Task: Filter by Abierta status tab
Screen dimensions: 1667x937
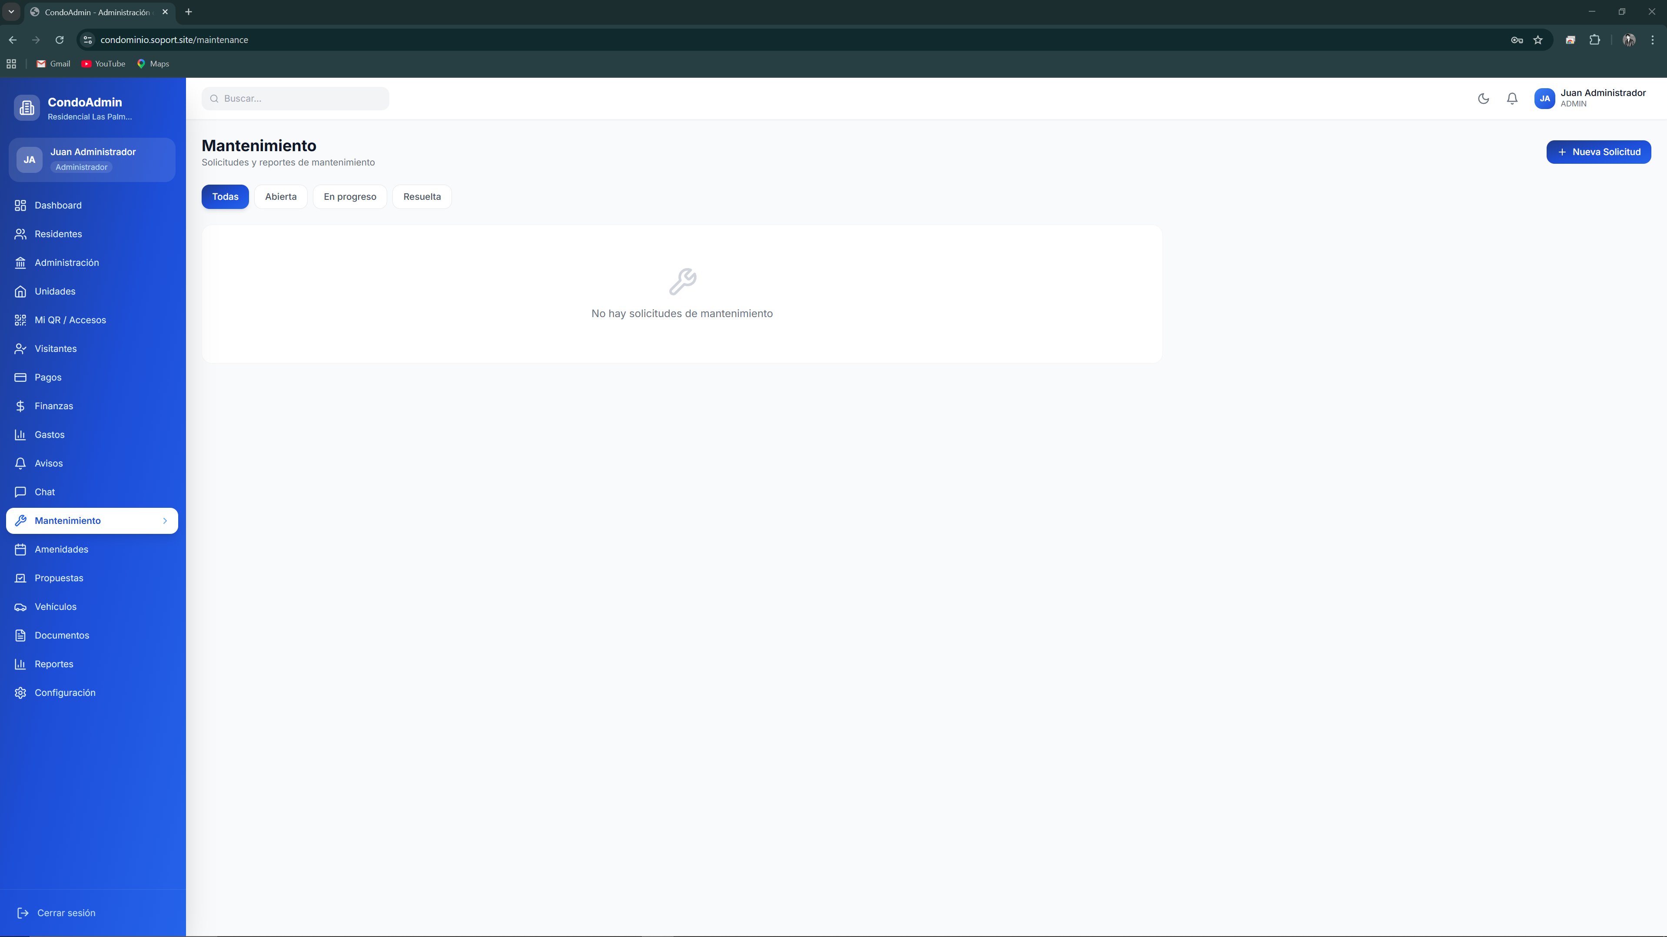Action: pyautogui.click(x=280, y=197)
